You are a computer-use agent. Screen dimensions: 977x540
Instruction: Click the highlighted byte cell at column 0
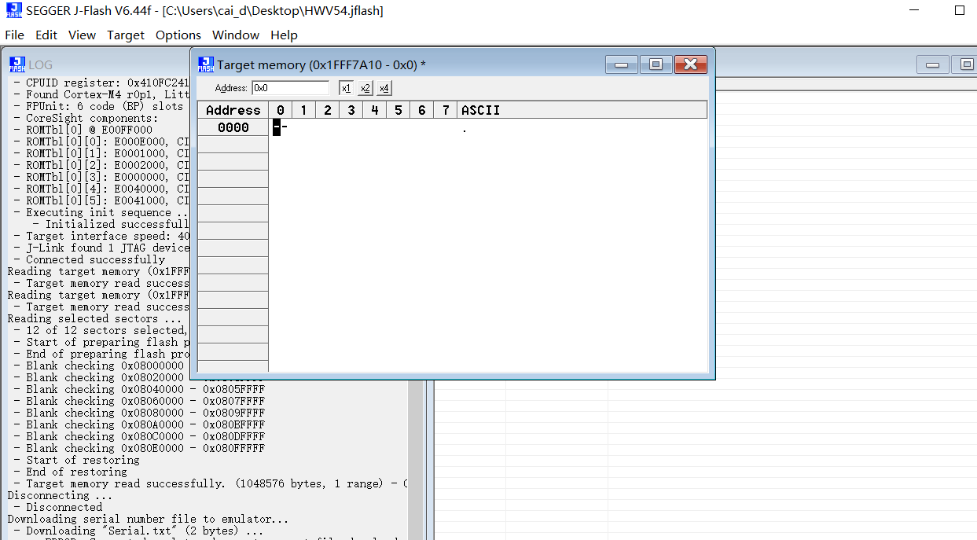tap(277, 127)
